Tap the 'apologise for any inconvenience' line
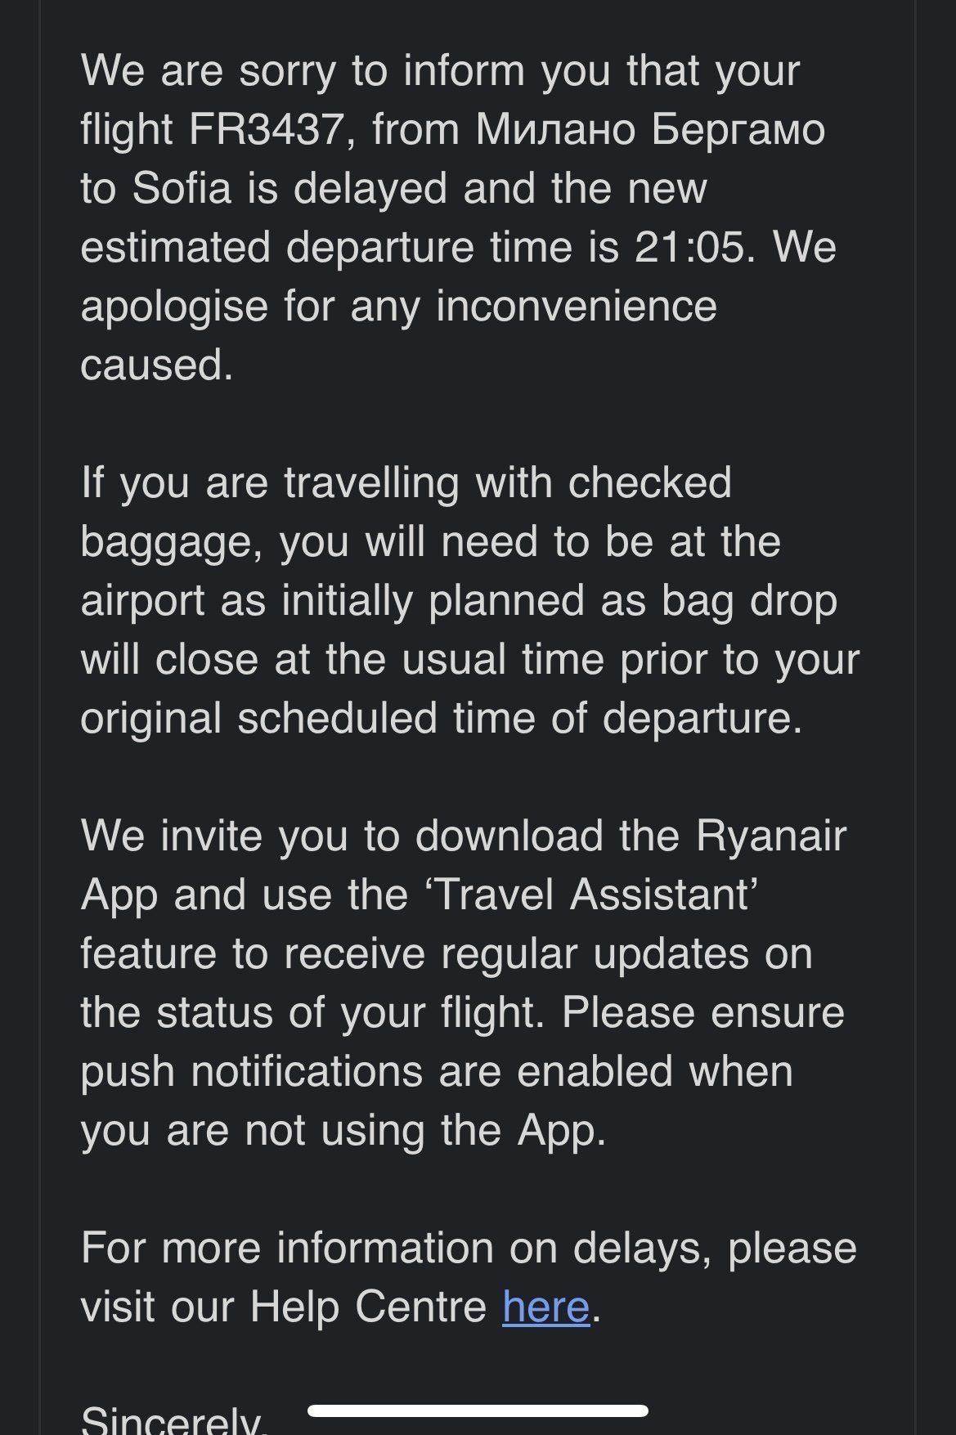The image size is (956, 1435). pyautogui.click(x=398, y=306)
